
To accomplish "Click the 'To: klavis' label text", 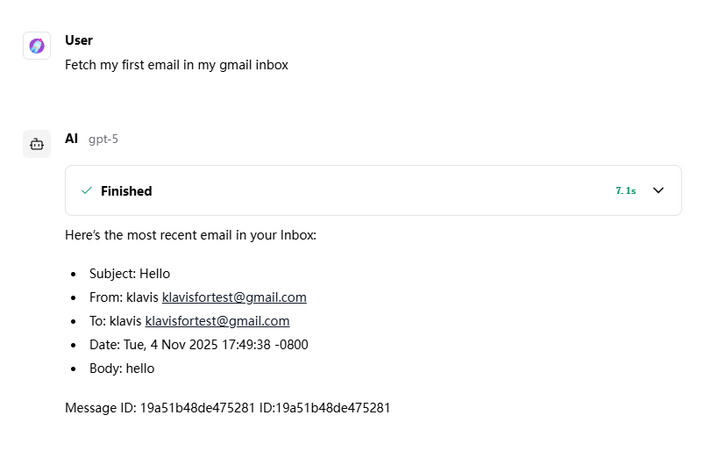I will [115, 321].
